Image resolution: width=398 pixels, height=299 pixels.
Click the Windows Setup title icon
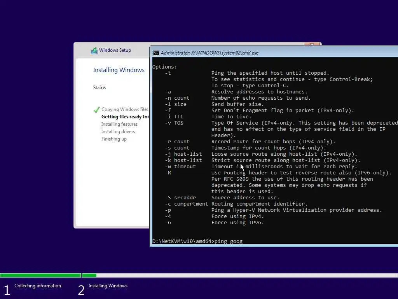pos(94,51)
